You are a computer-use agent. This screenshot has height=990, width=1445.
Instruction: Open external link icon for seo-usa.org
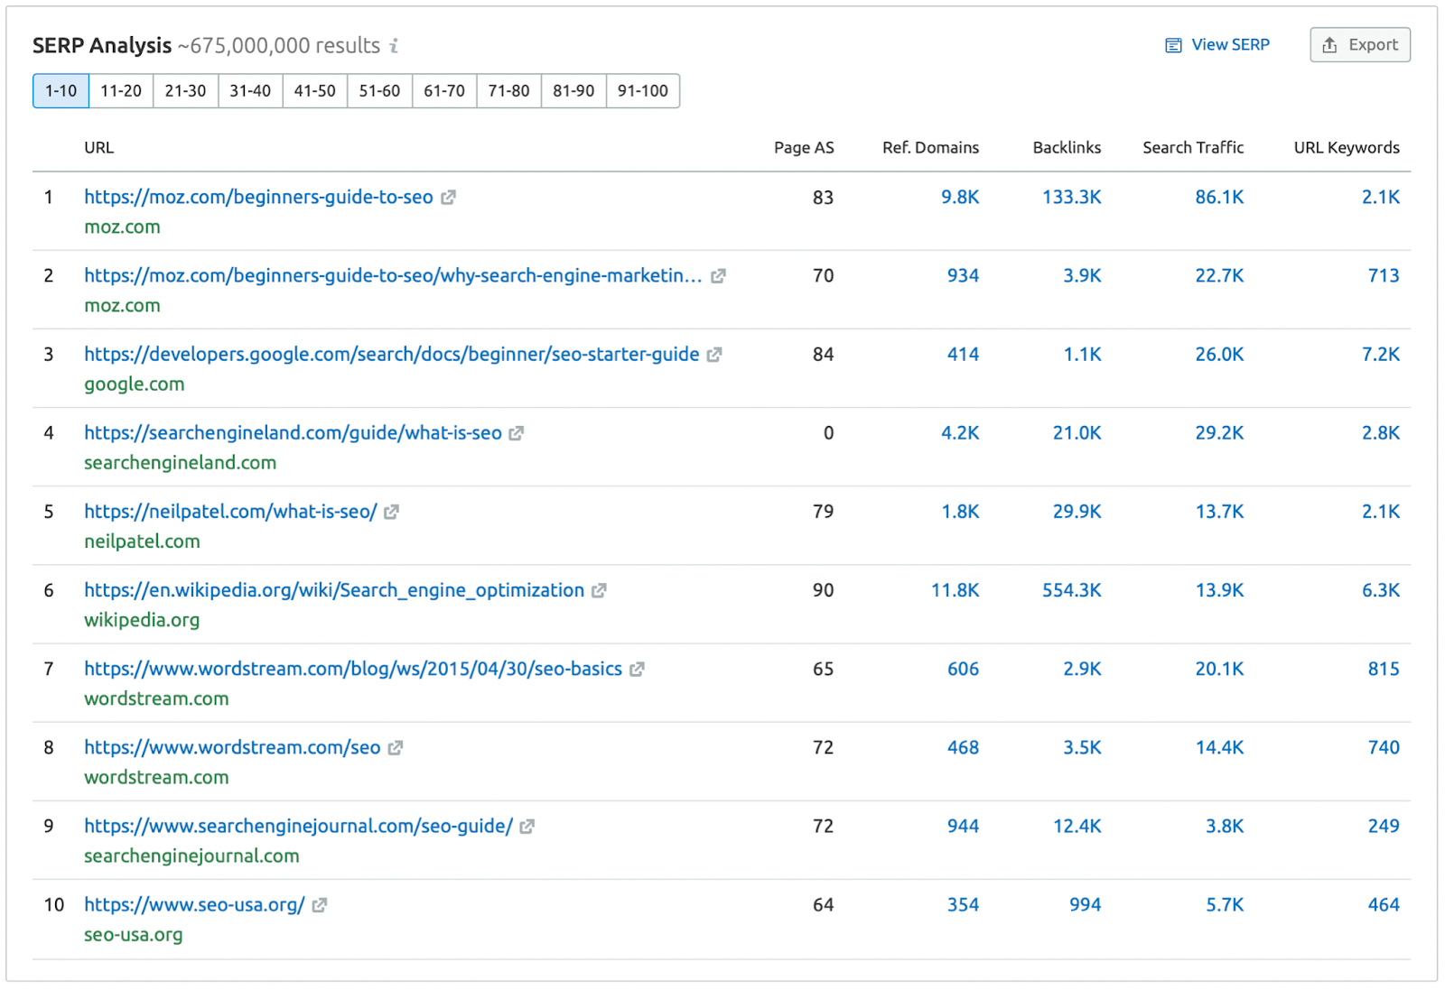click(x=320, y=904)
